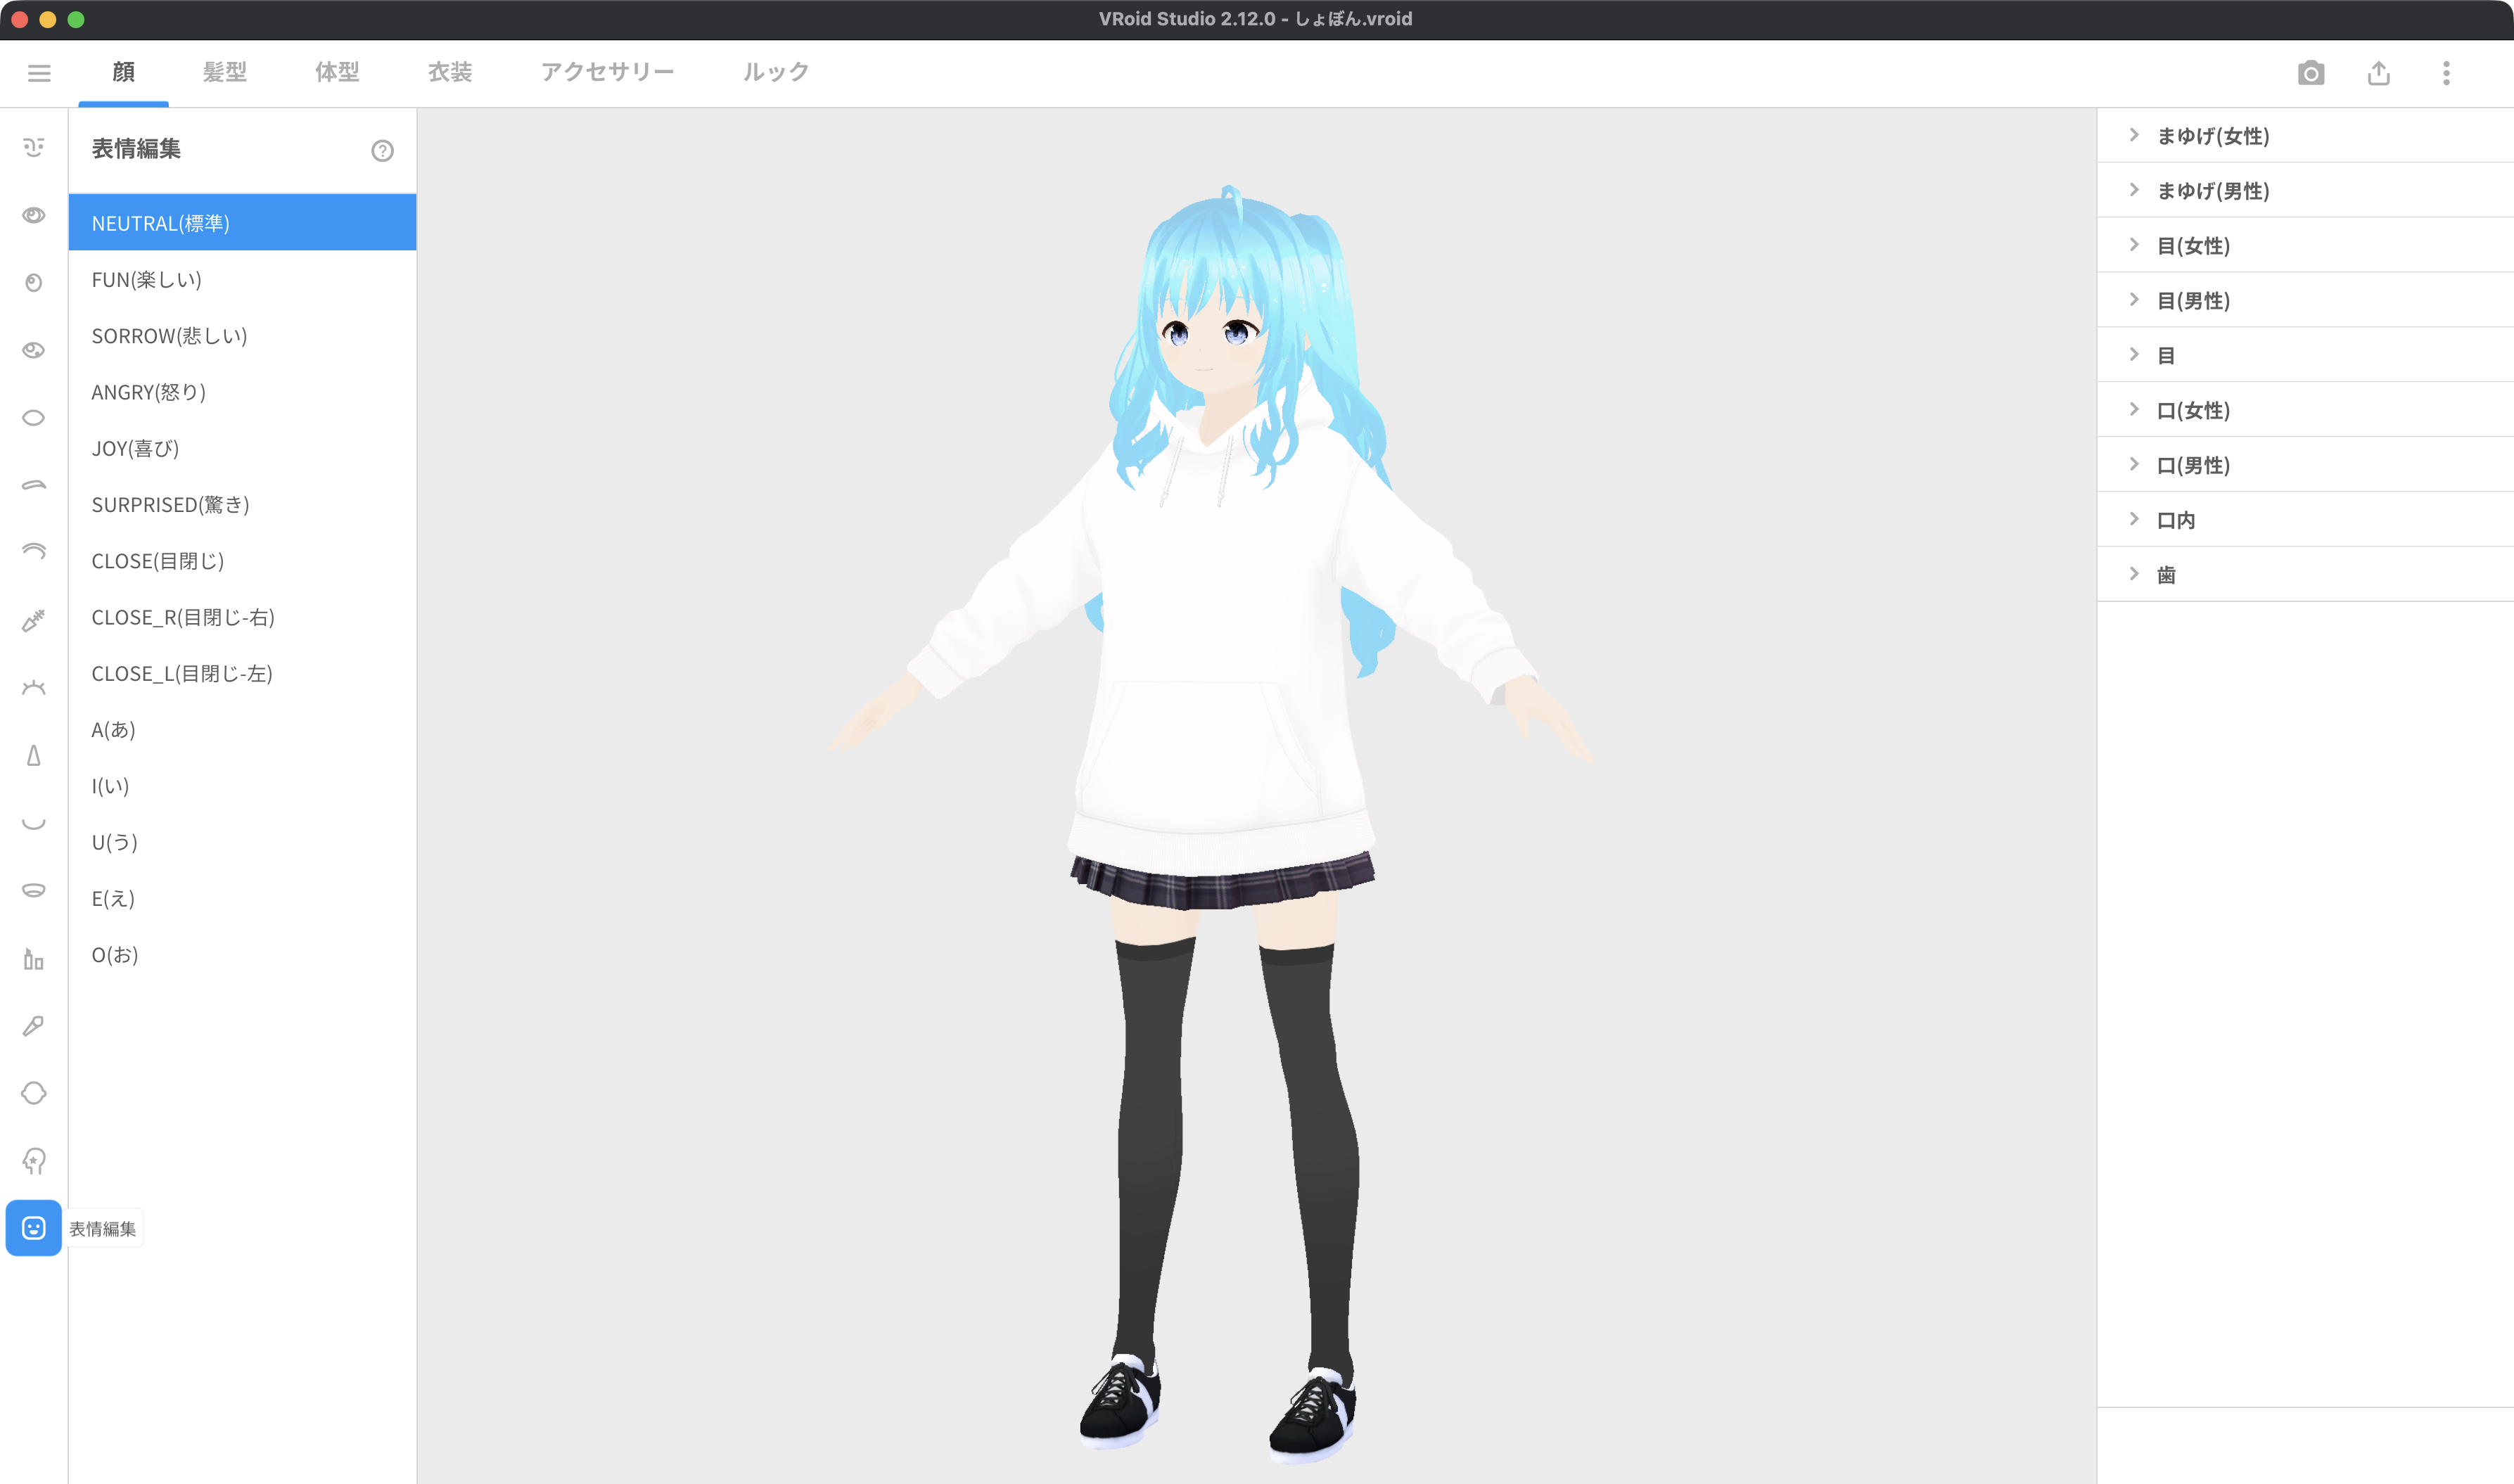The image size is (2514, 1484).
Task: Select the CLOSE_R(目閉じ-右) expression
Action: pos(183,617)
